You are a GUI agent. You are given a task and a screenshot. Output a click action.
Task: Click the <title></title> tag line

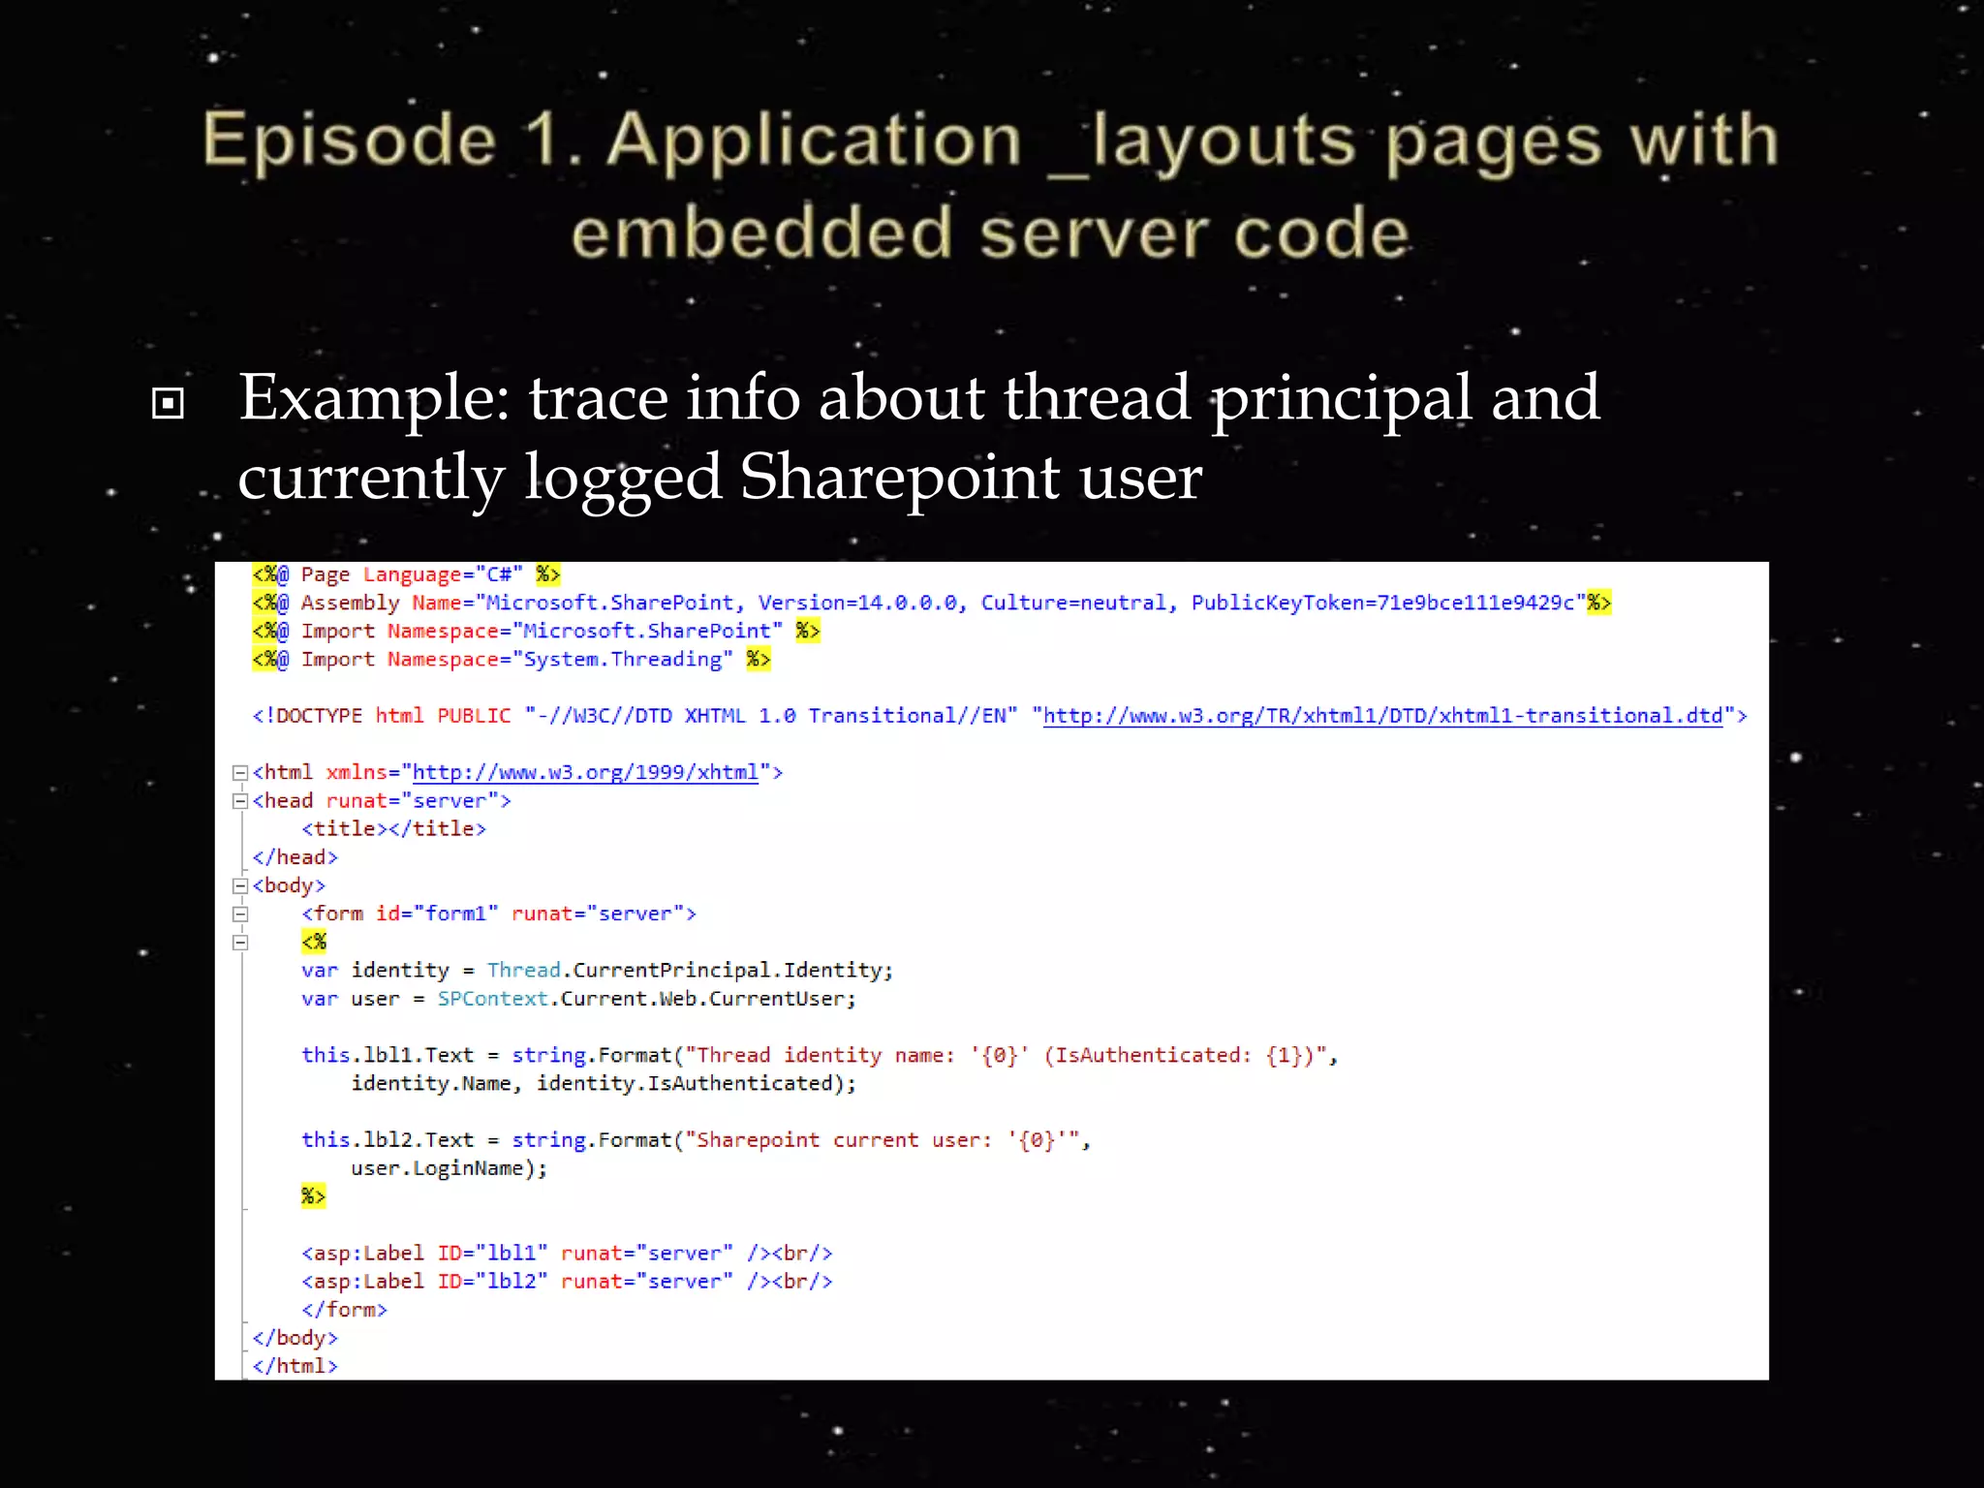[x=393, y=829]
